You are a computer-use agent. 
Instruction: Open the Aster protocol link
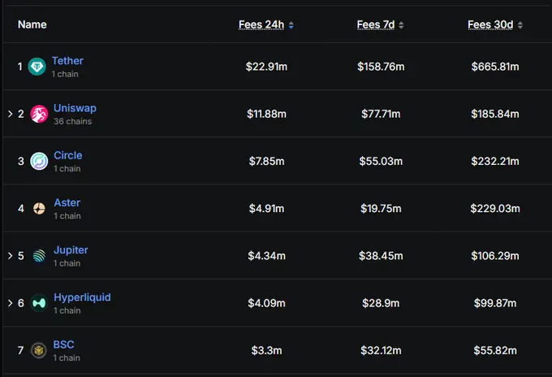67,202
